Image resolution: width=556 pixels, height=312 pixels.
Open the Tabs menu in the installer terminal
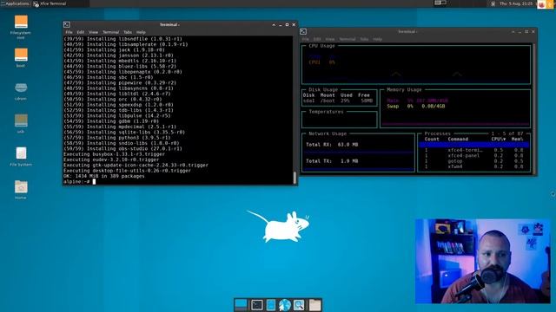(128, 32)
